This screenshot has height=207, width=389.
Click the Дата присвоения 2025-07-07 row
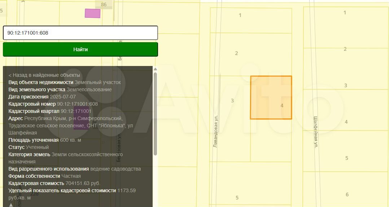click(x=42, y=97)
